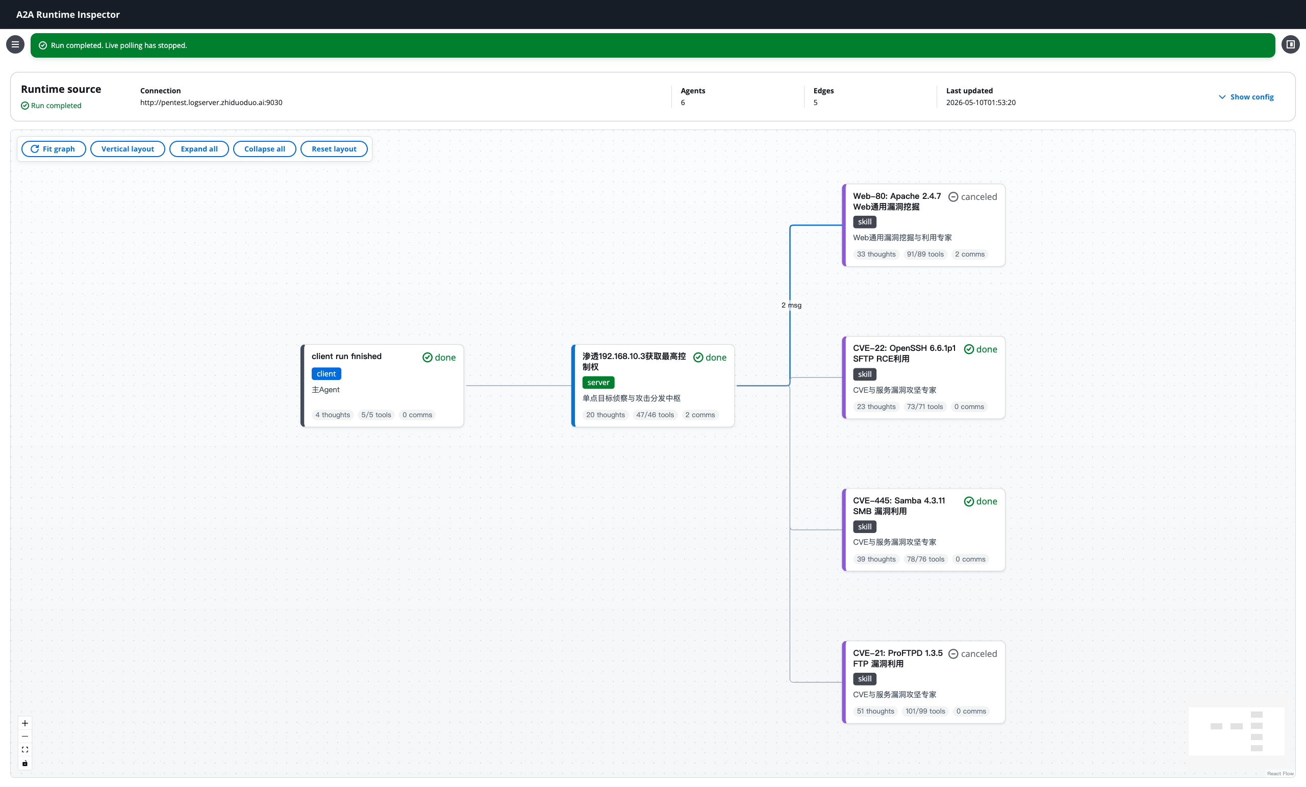Click the Reset layout button

tap(334, 149)
